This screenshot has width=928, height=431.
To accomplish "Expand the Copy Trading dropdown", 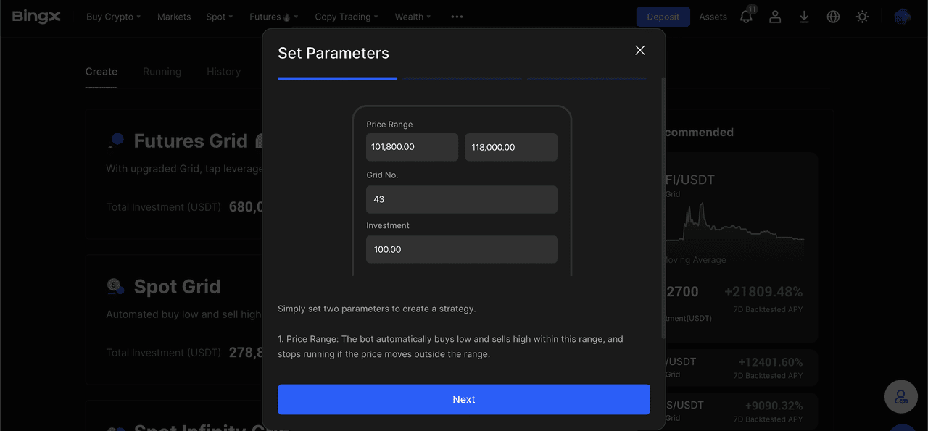I will pyautogui.click(x=347, y=17).
